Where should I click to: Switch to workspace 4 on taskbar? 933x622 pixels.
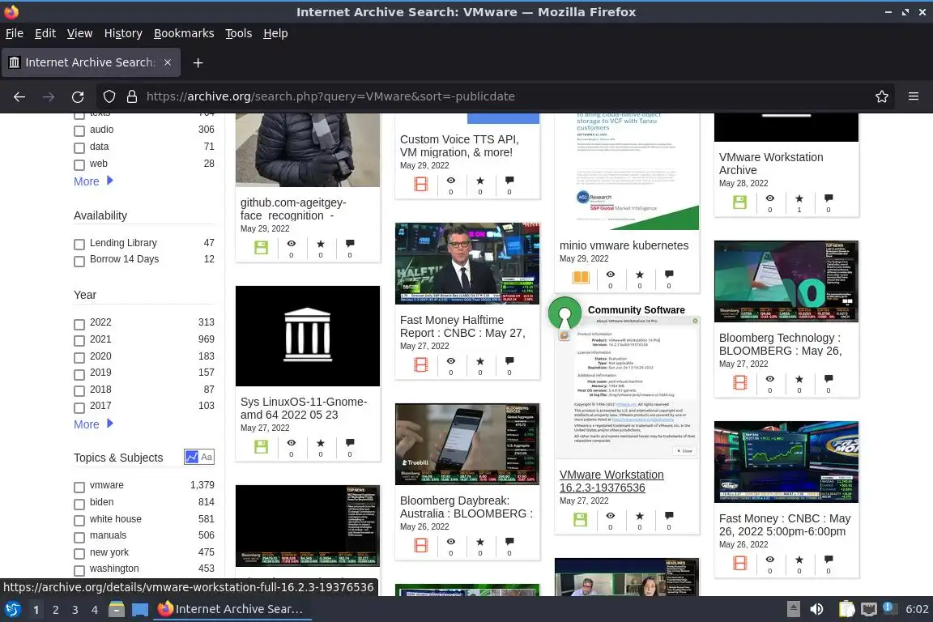95,610
